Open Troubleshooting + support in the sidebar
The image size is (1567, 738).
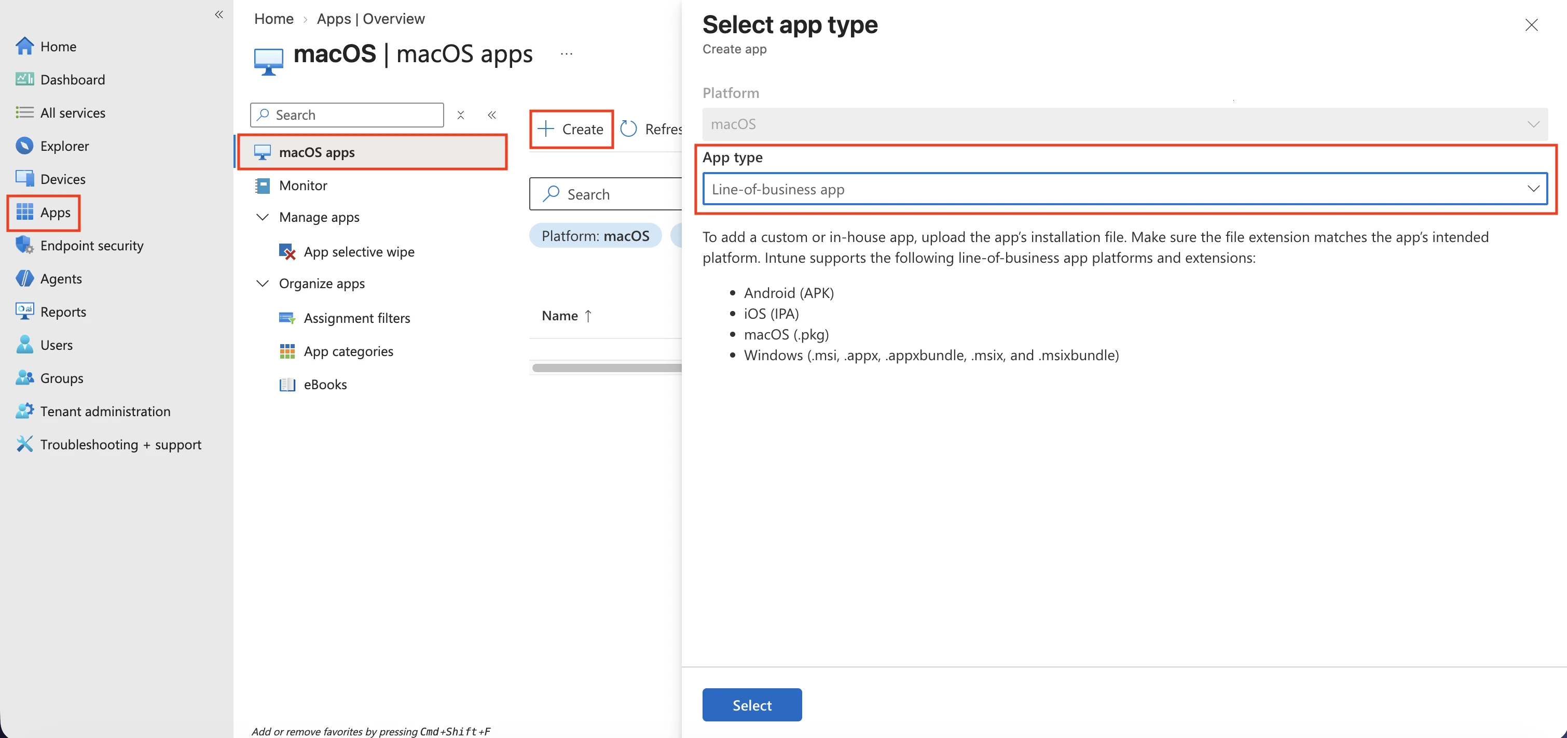108,444
